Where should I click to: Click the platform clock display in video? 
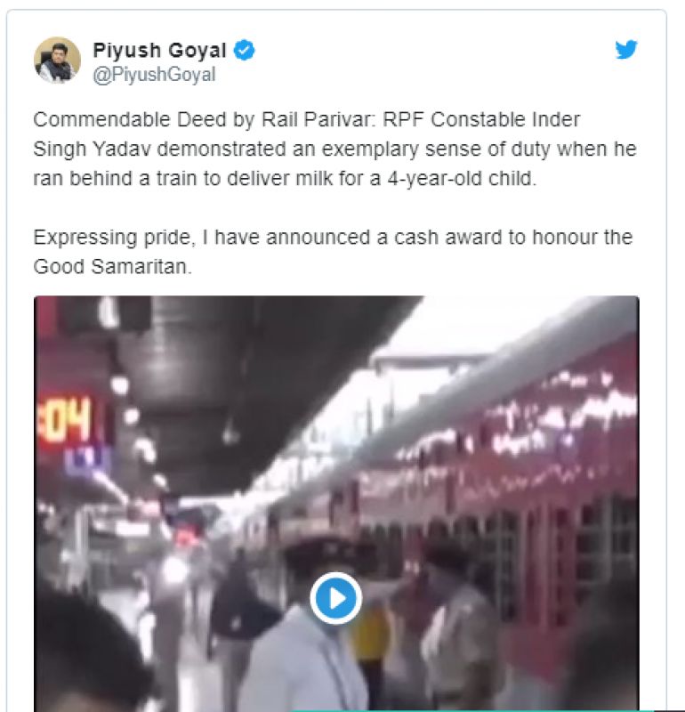coord(64,420)
